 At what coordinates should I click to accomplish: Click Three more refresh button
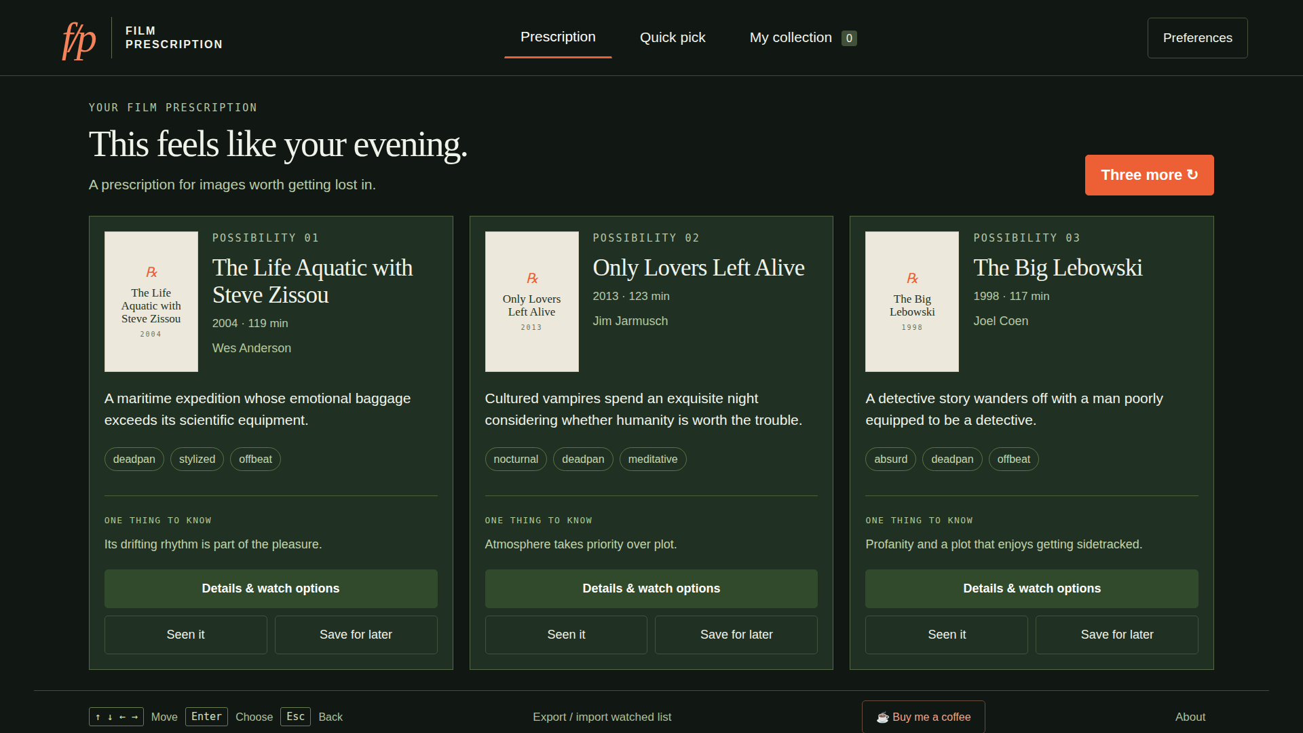tap(1149, 175)
